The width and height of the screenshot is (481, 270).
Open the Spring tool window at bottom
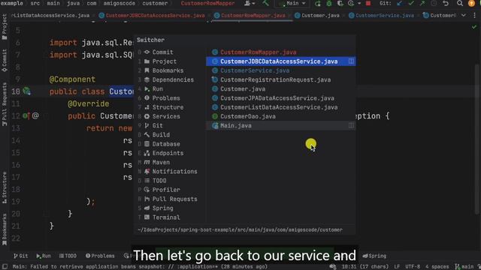coord(374,256)
